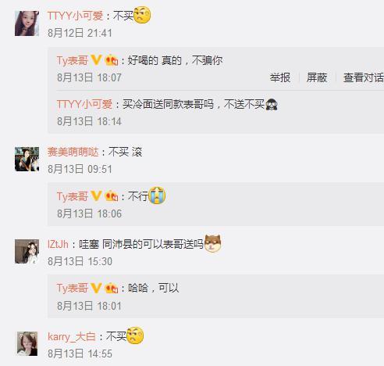The width and height of the screenshot is (384, 366).
Task: Click the facepalm emoji after 不送不买
Action: click(272, 104)
